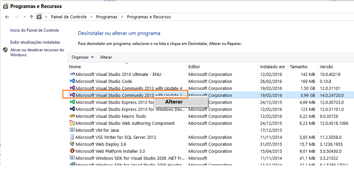Select Microsoft Visual Studio 2010 Ultimate - ENU

tap(118, 74)
